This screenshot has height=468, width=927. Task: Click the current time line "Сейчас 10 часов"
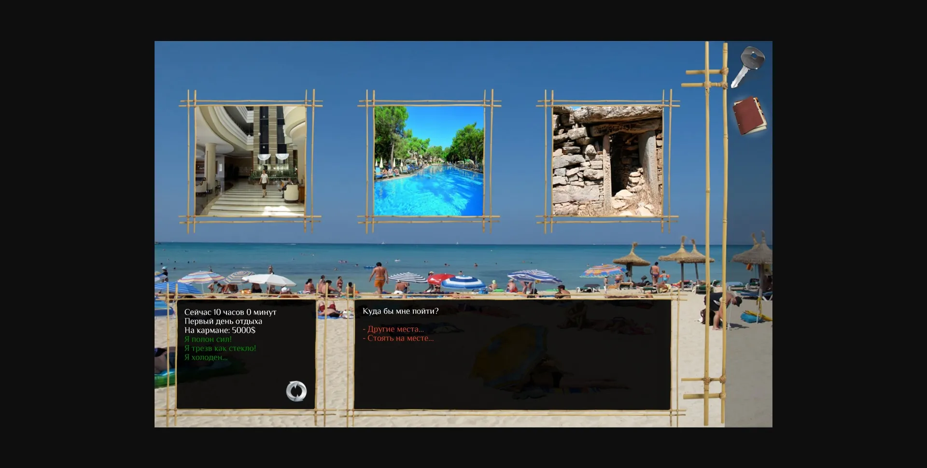[x=230, y=312]
